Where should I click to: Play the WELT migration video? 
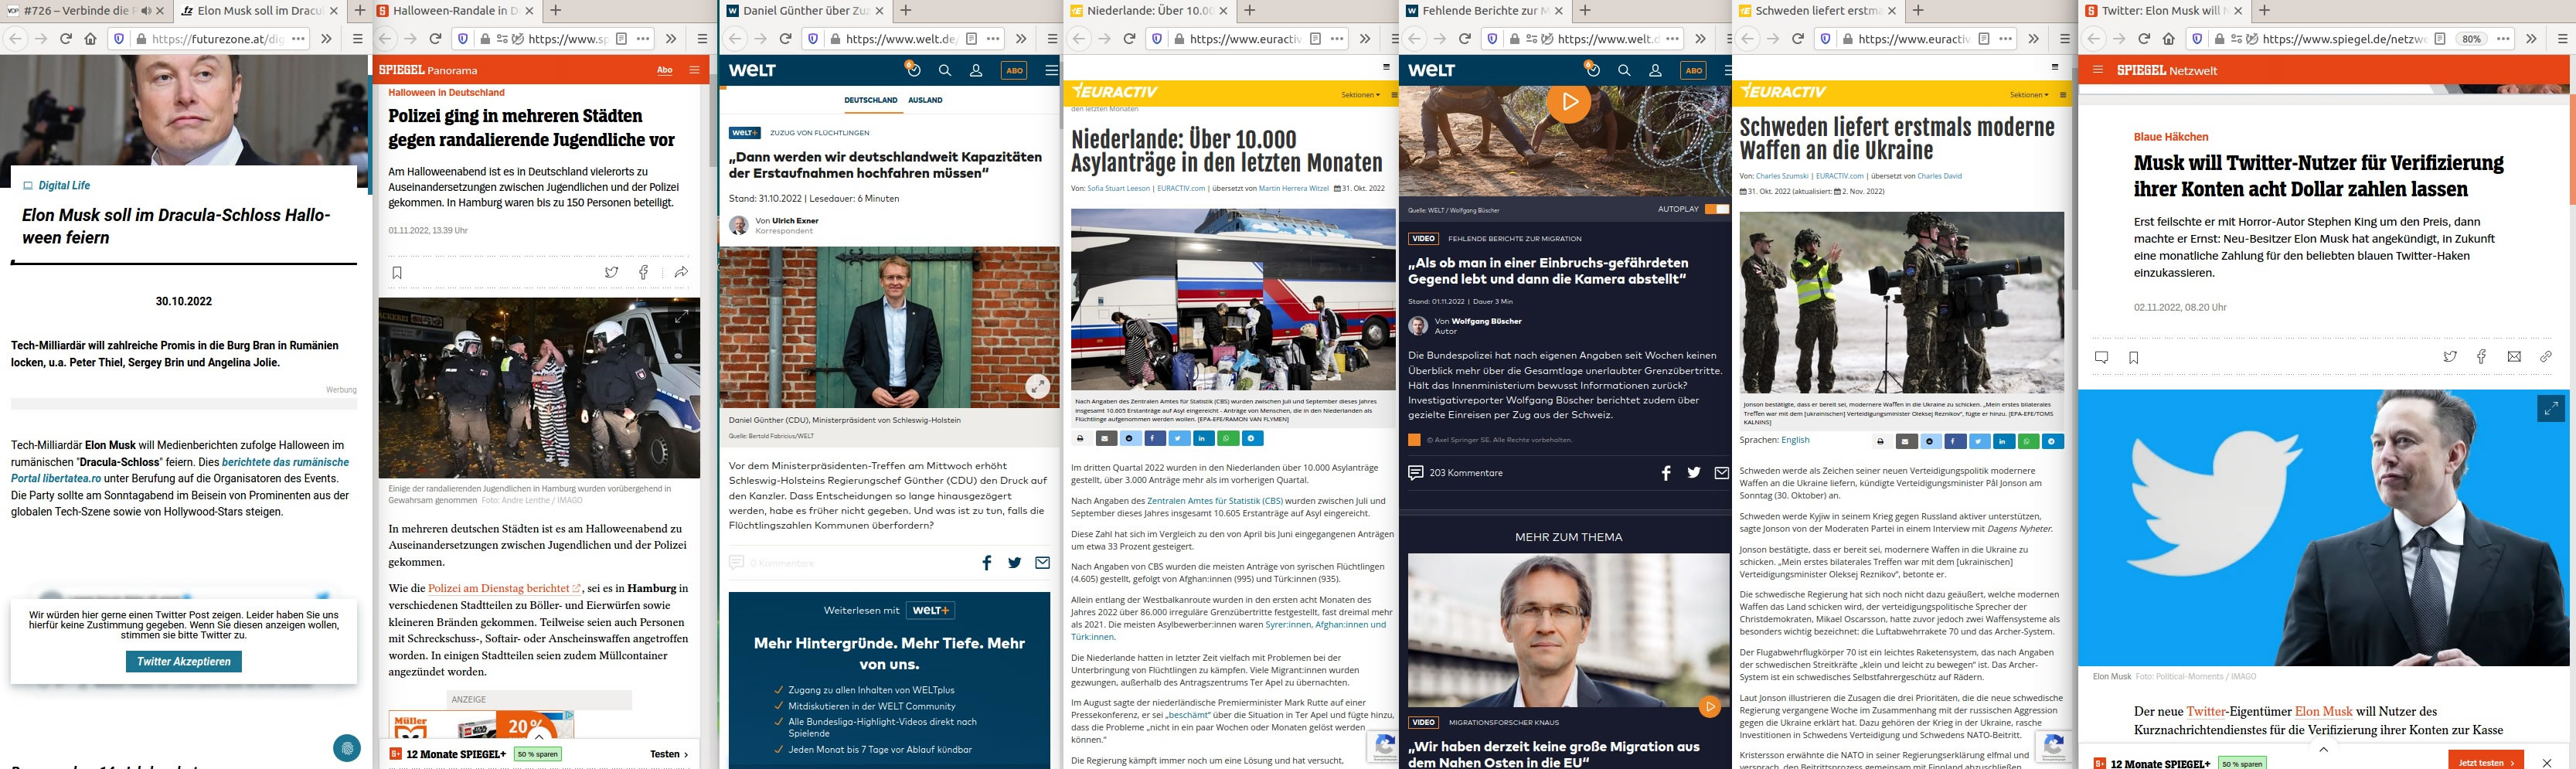pyautogui.click(x=1569, y=102)
